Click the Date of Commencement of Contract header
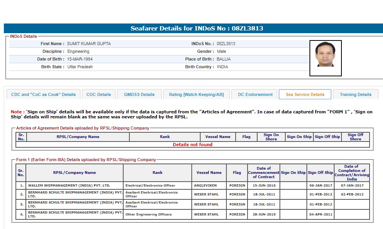This screenshot has height=229, width=383. pyautogui.click(x=264, y=172)
